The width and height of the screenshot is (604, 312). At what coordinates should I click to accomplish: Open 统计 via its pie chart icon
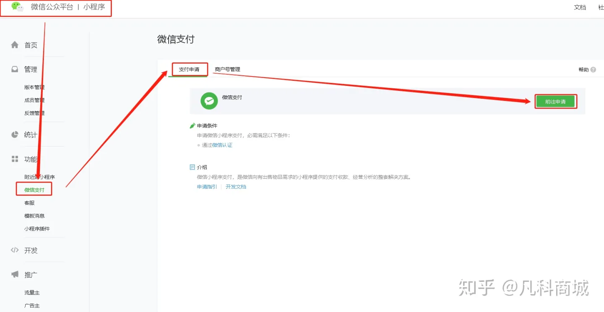14,135
